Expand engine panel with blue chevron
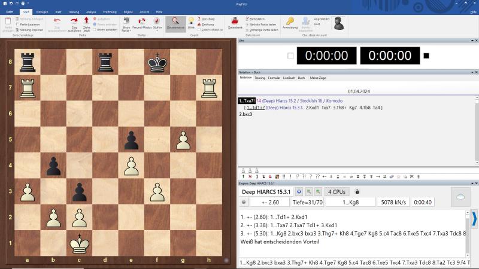Image resolution: width=479 pixels, height=269 pixels. pyautogui.click(x=474, y=218)
